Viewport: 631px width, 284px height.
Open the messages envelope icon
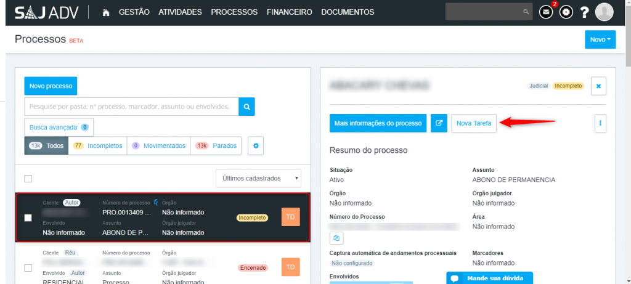click(546, 13)
